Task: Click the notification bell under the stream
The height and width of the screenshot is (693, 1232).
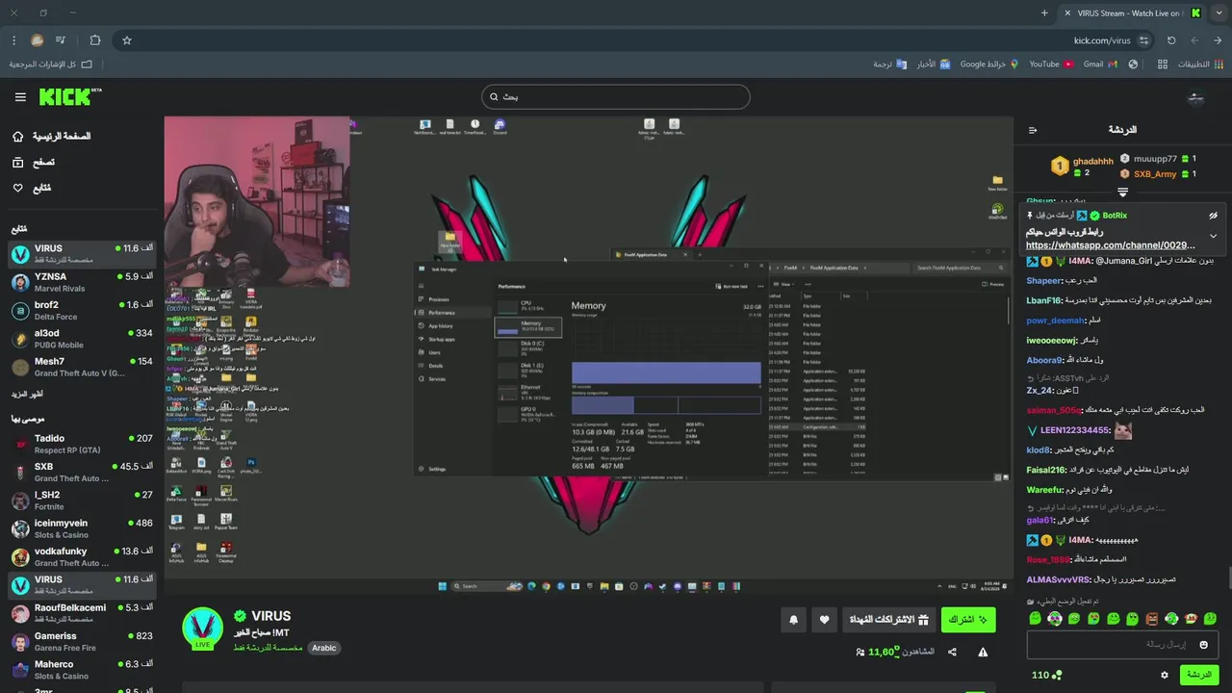Action: 794,621
